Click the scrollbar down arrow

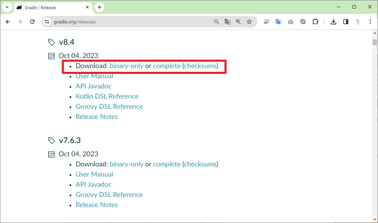tap(375, 219)
